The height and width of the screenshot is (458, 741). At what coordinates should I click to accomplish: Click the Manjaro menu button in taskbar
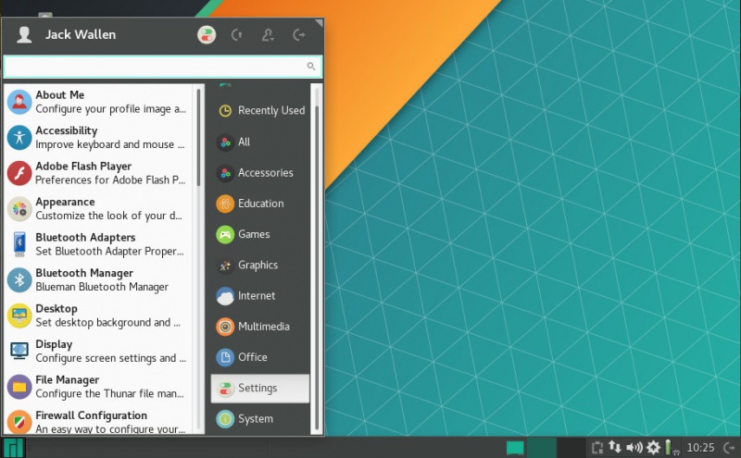(x=13, y=448)
